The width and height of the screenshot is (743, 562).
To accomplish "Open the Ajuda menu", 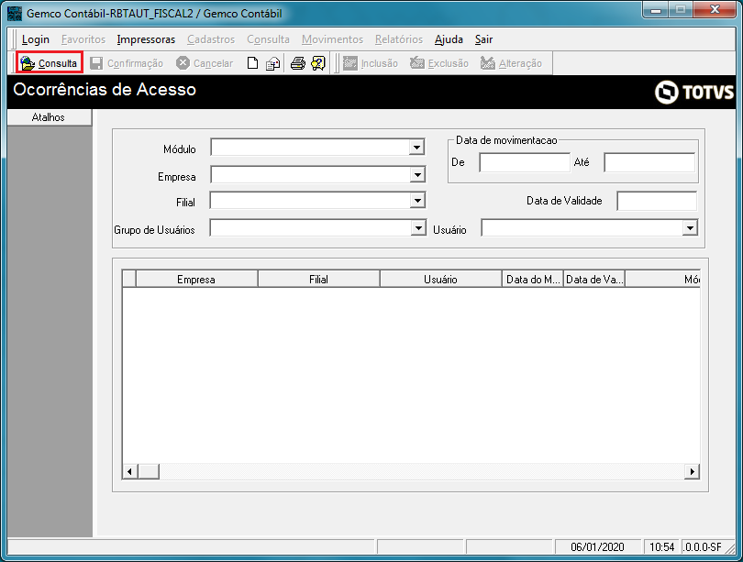I will (x=449, y=39).
